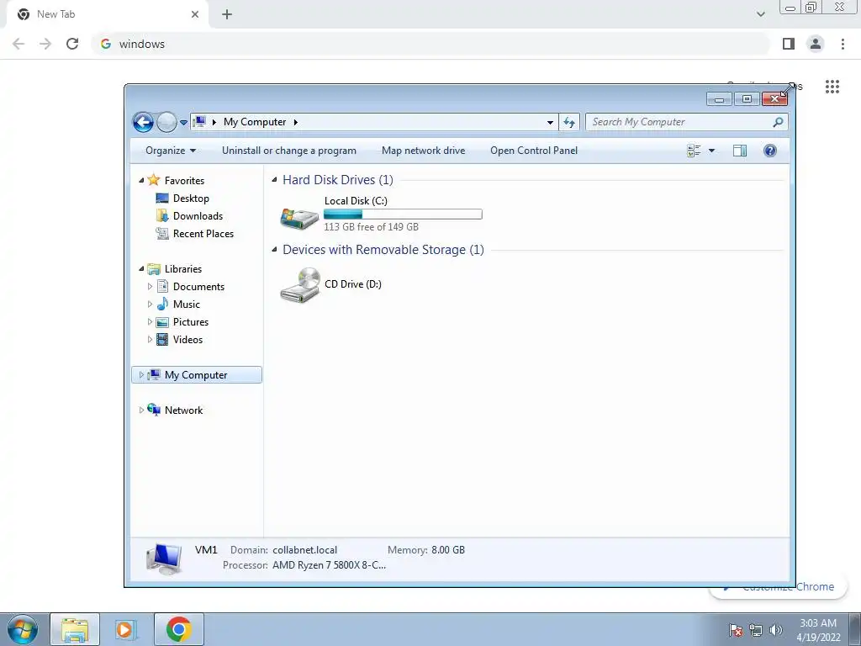The image size is (861, 646).
Task: Click the Explorer back navigation button
Action: point(143,122)
